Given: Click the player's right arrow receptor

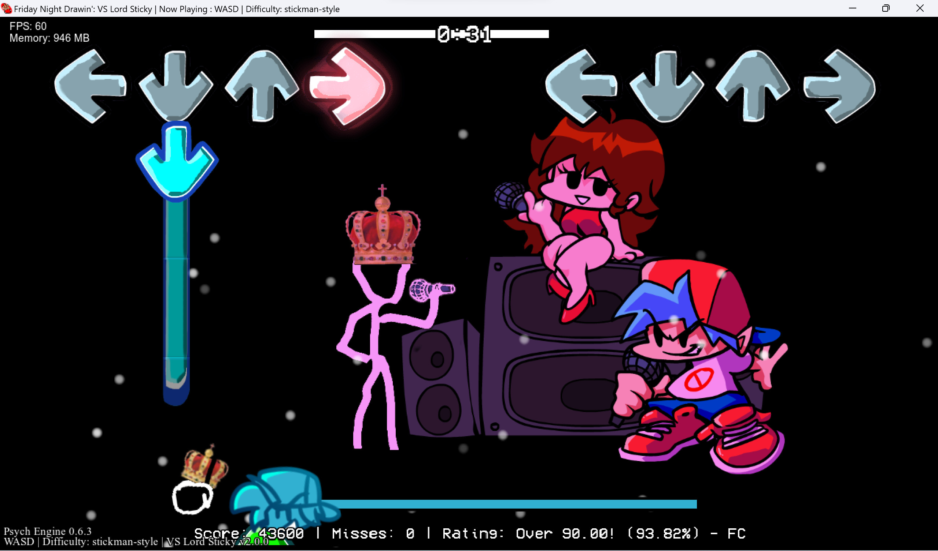Looking at the screenshot, I should click(x=839, y=86).
